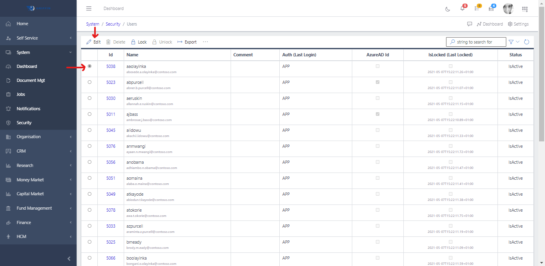Expand the Self Service sidebar menu
Screen dimensions: 545x266
coord(38,38)
